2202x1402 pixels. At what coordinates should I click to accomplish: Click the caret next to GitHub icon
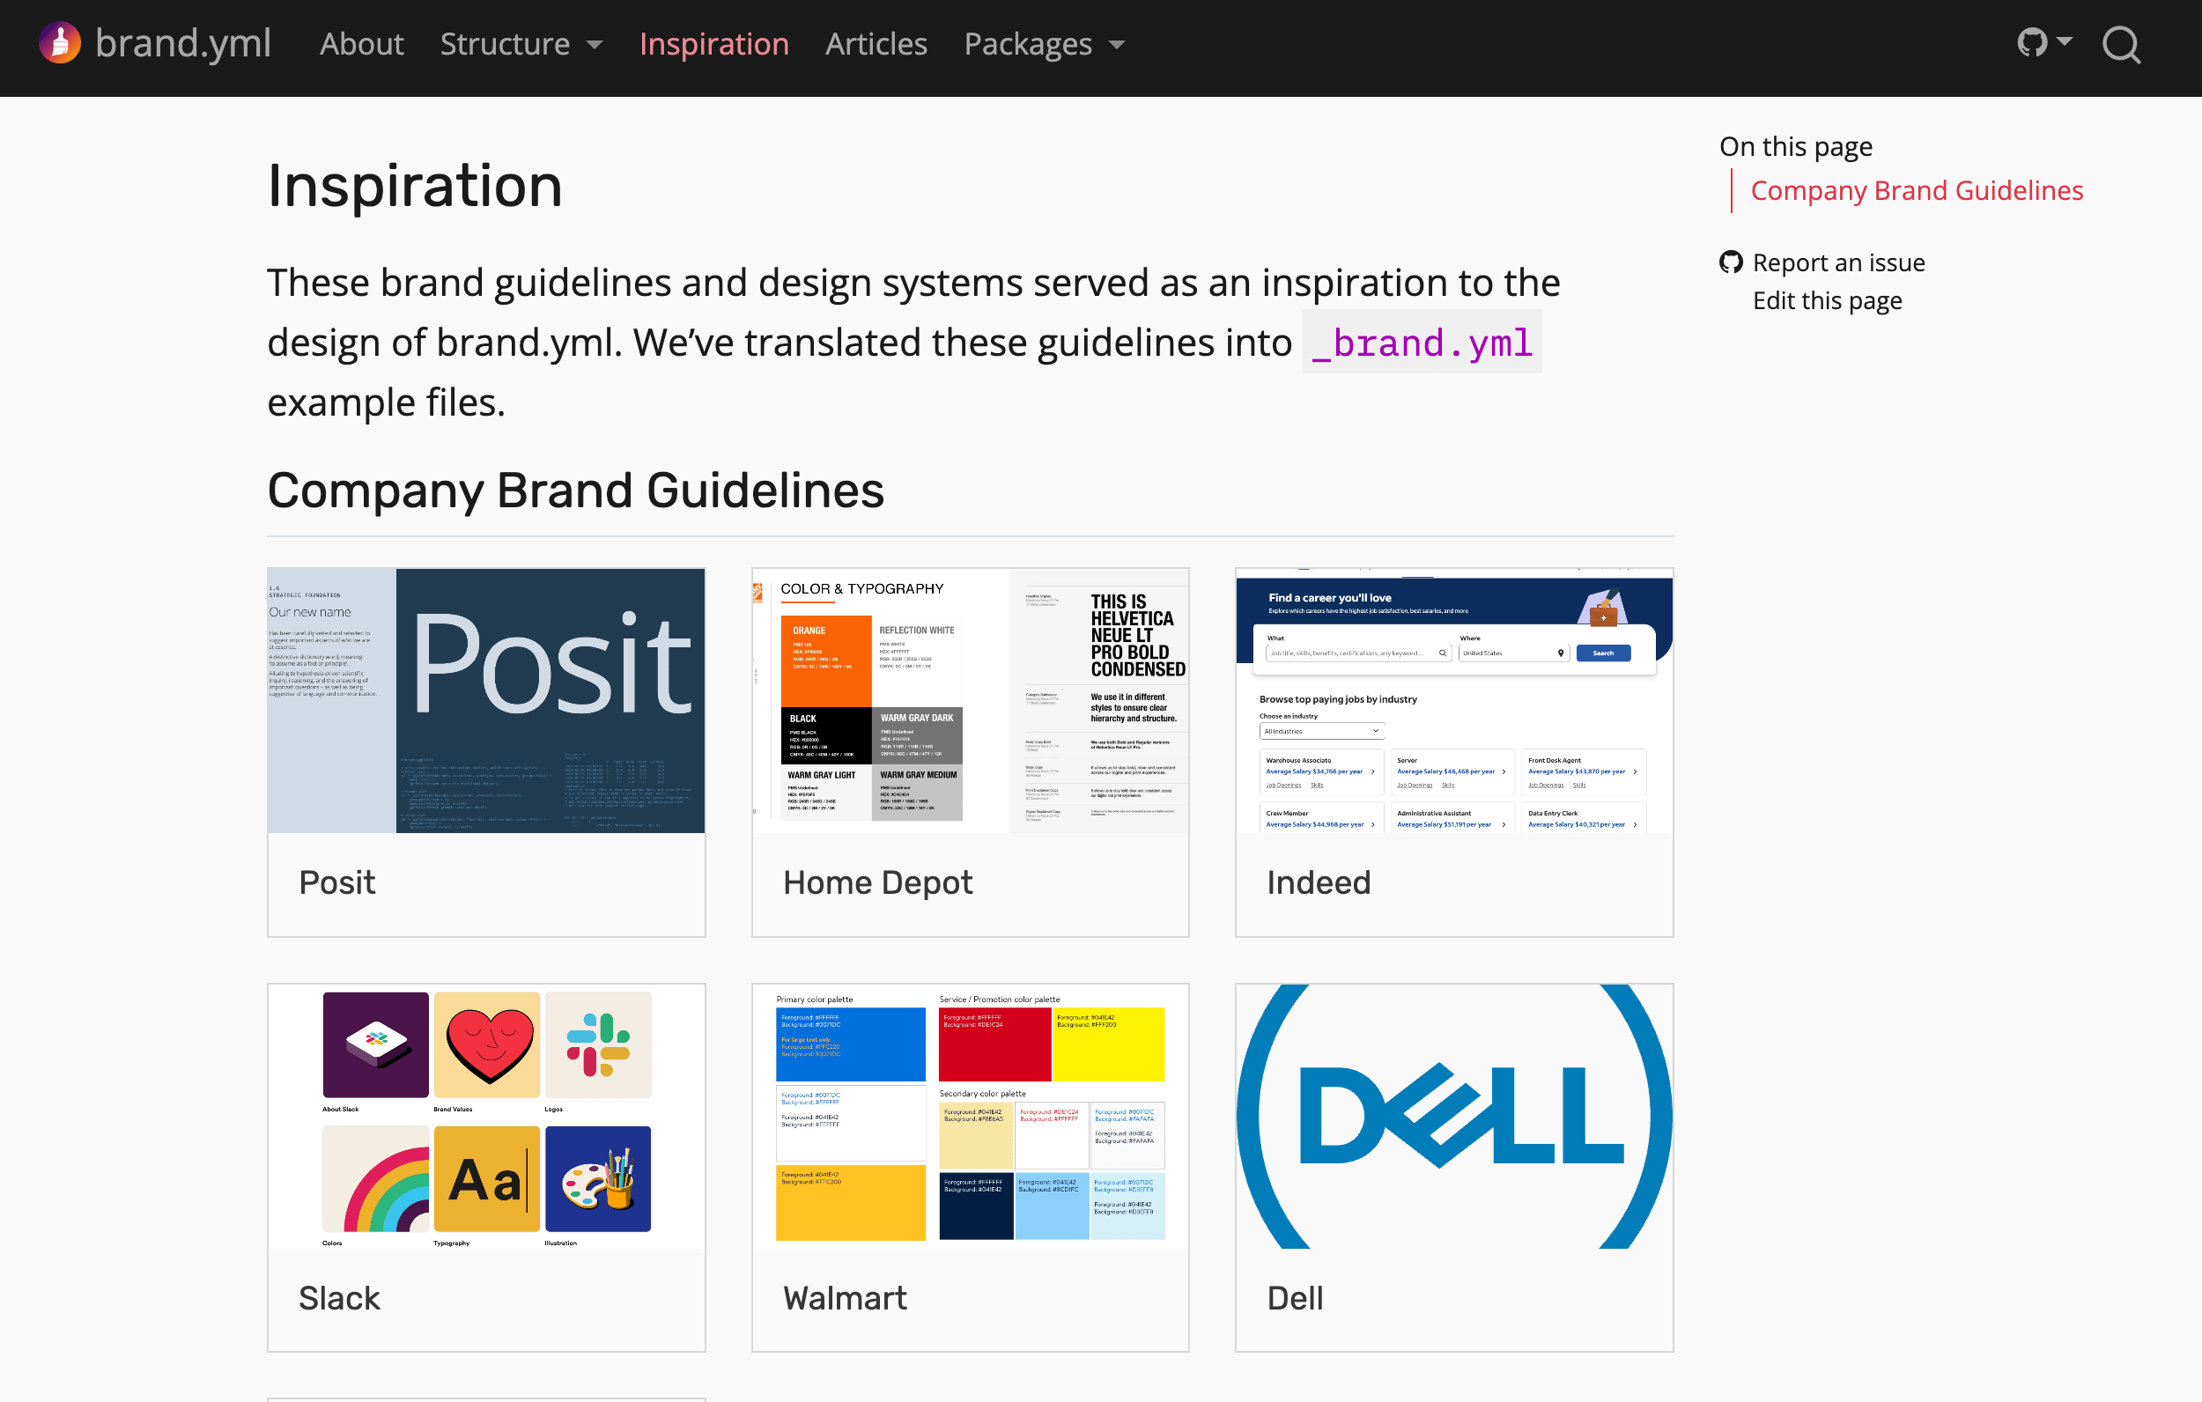(x=2064, y=41)
